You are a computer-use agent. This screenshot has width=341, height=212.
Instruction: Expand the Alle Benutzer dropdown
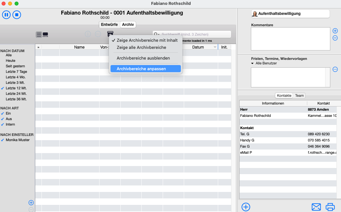pyautogui.click(x=253, y=63)
